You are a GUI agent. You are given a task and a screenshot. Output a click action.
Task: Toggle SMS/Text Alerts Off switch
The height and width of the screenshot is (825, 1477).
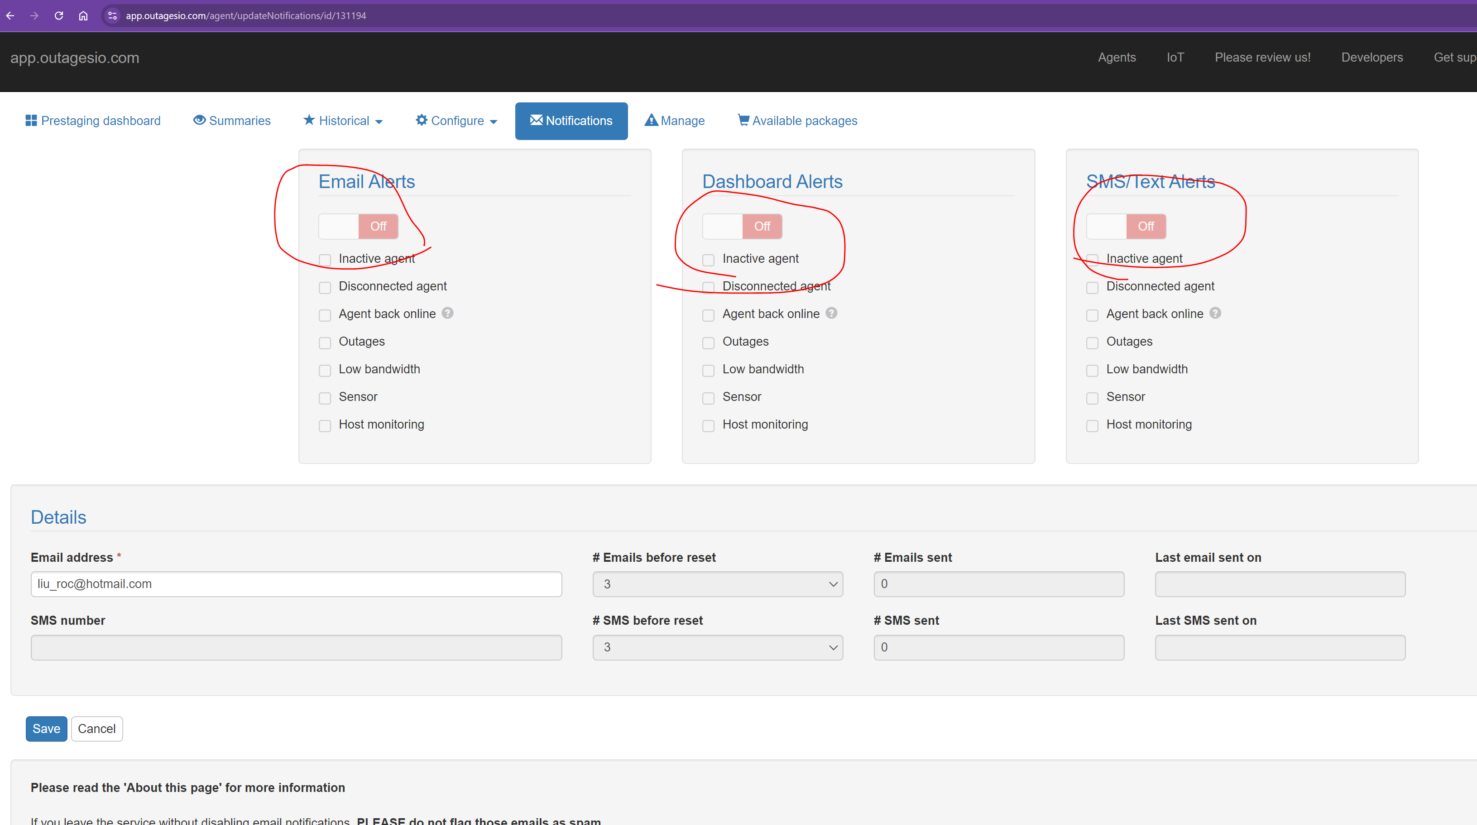point(1126,226)
